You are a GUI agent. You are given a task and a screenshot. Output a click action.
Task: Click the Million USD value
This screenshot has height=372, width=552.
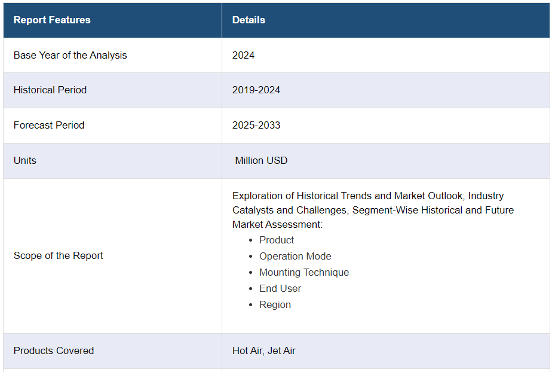click(x=261, y=160)
